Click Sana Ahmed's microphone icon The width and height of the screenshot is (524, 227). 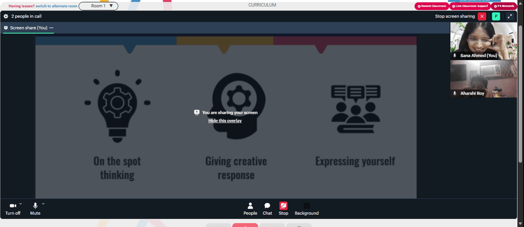[454, 56]
